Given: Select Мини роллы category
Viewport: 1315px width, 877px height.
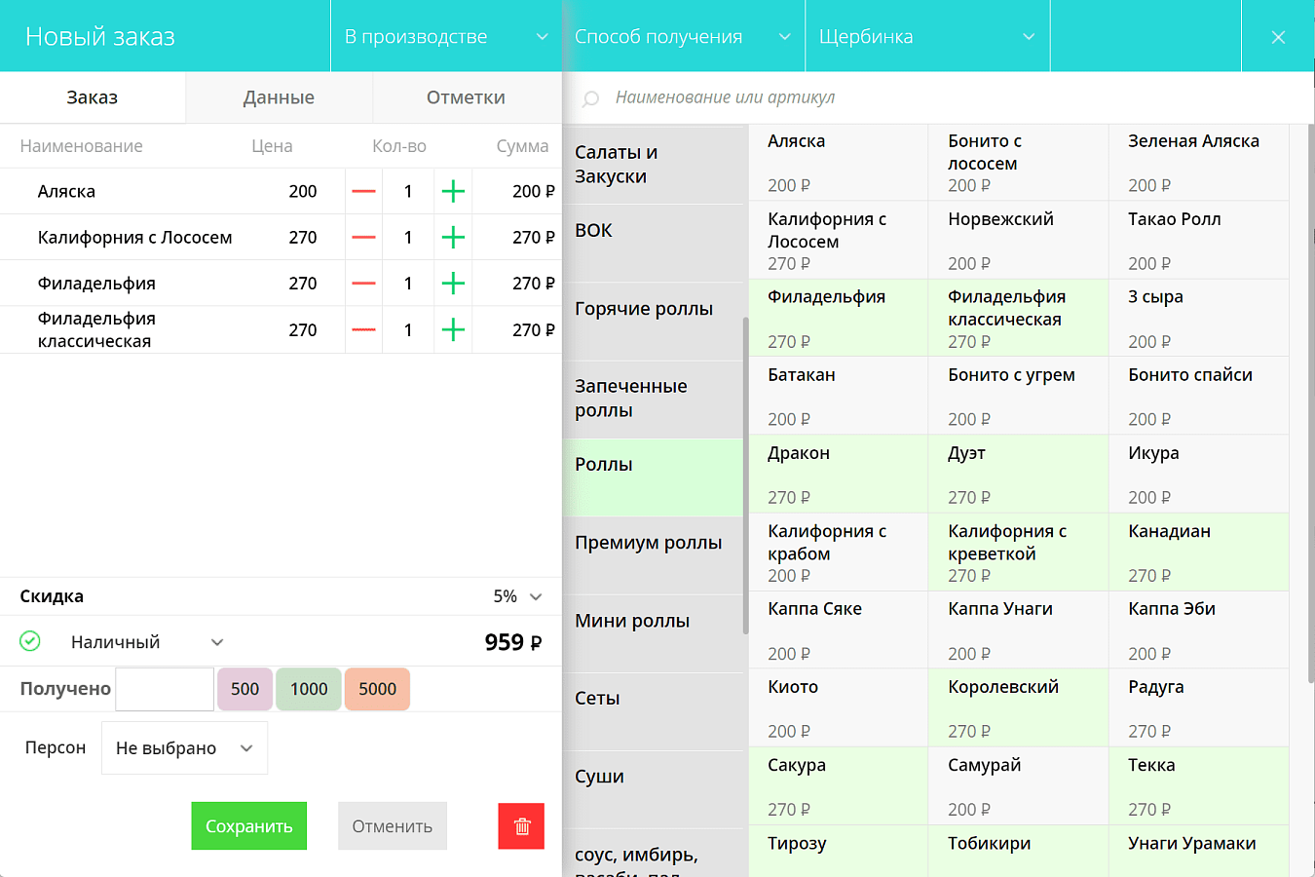Looking at the screenshot, I should click(653, 633).
